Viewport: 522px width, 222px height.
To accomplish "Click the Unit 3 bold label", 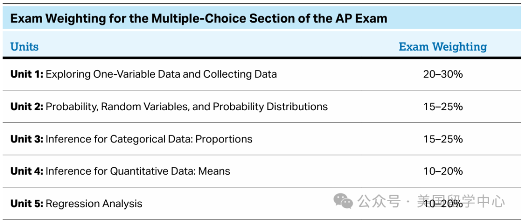I will tap(27, 139).
